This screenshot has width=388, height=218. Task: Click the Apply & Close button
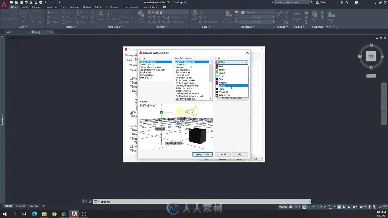pos(202,154)
